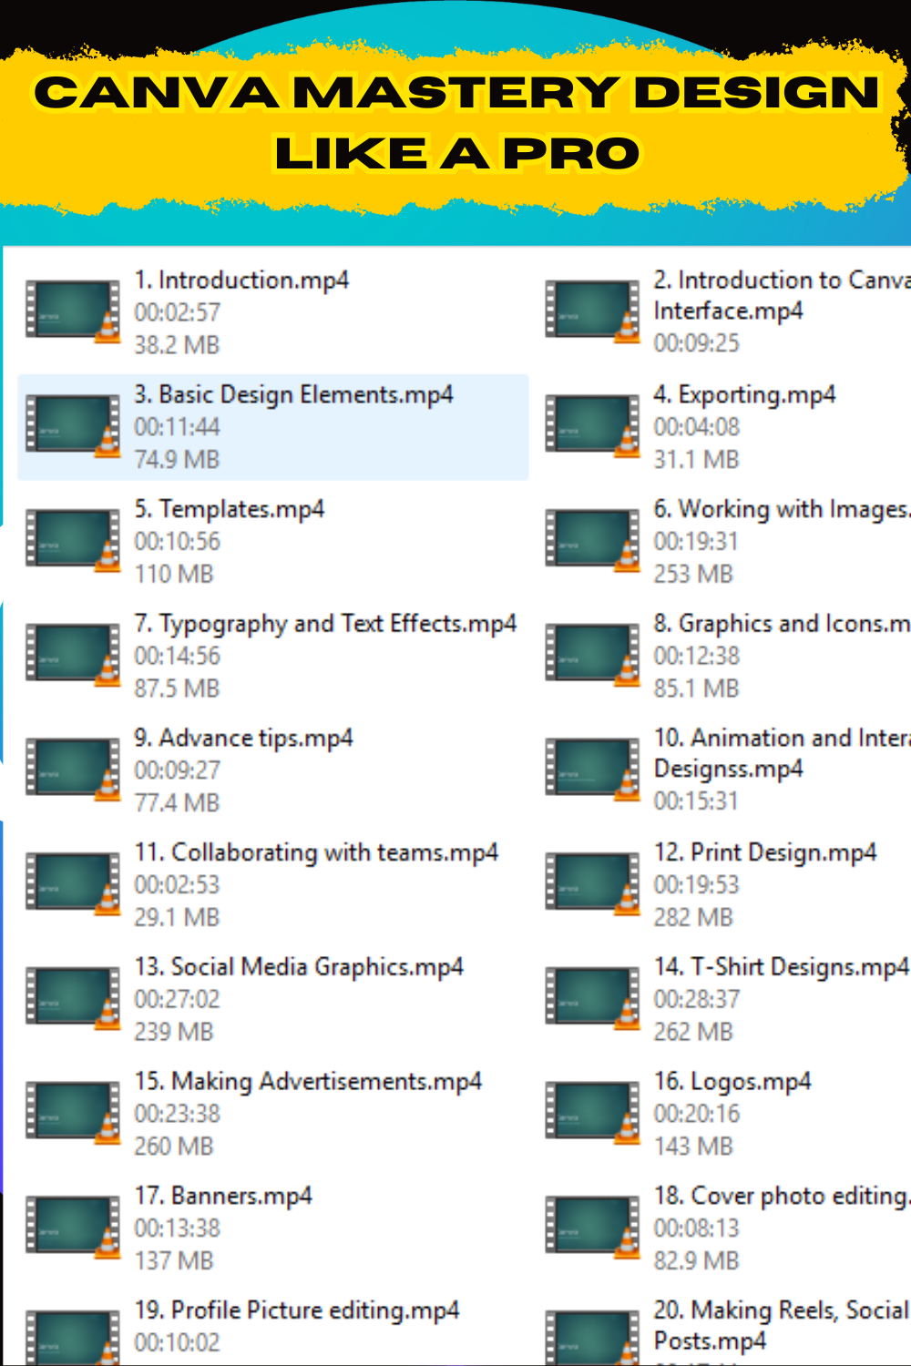Click the duration 00:14:56 of Typography video

coord(178,657)
